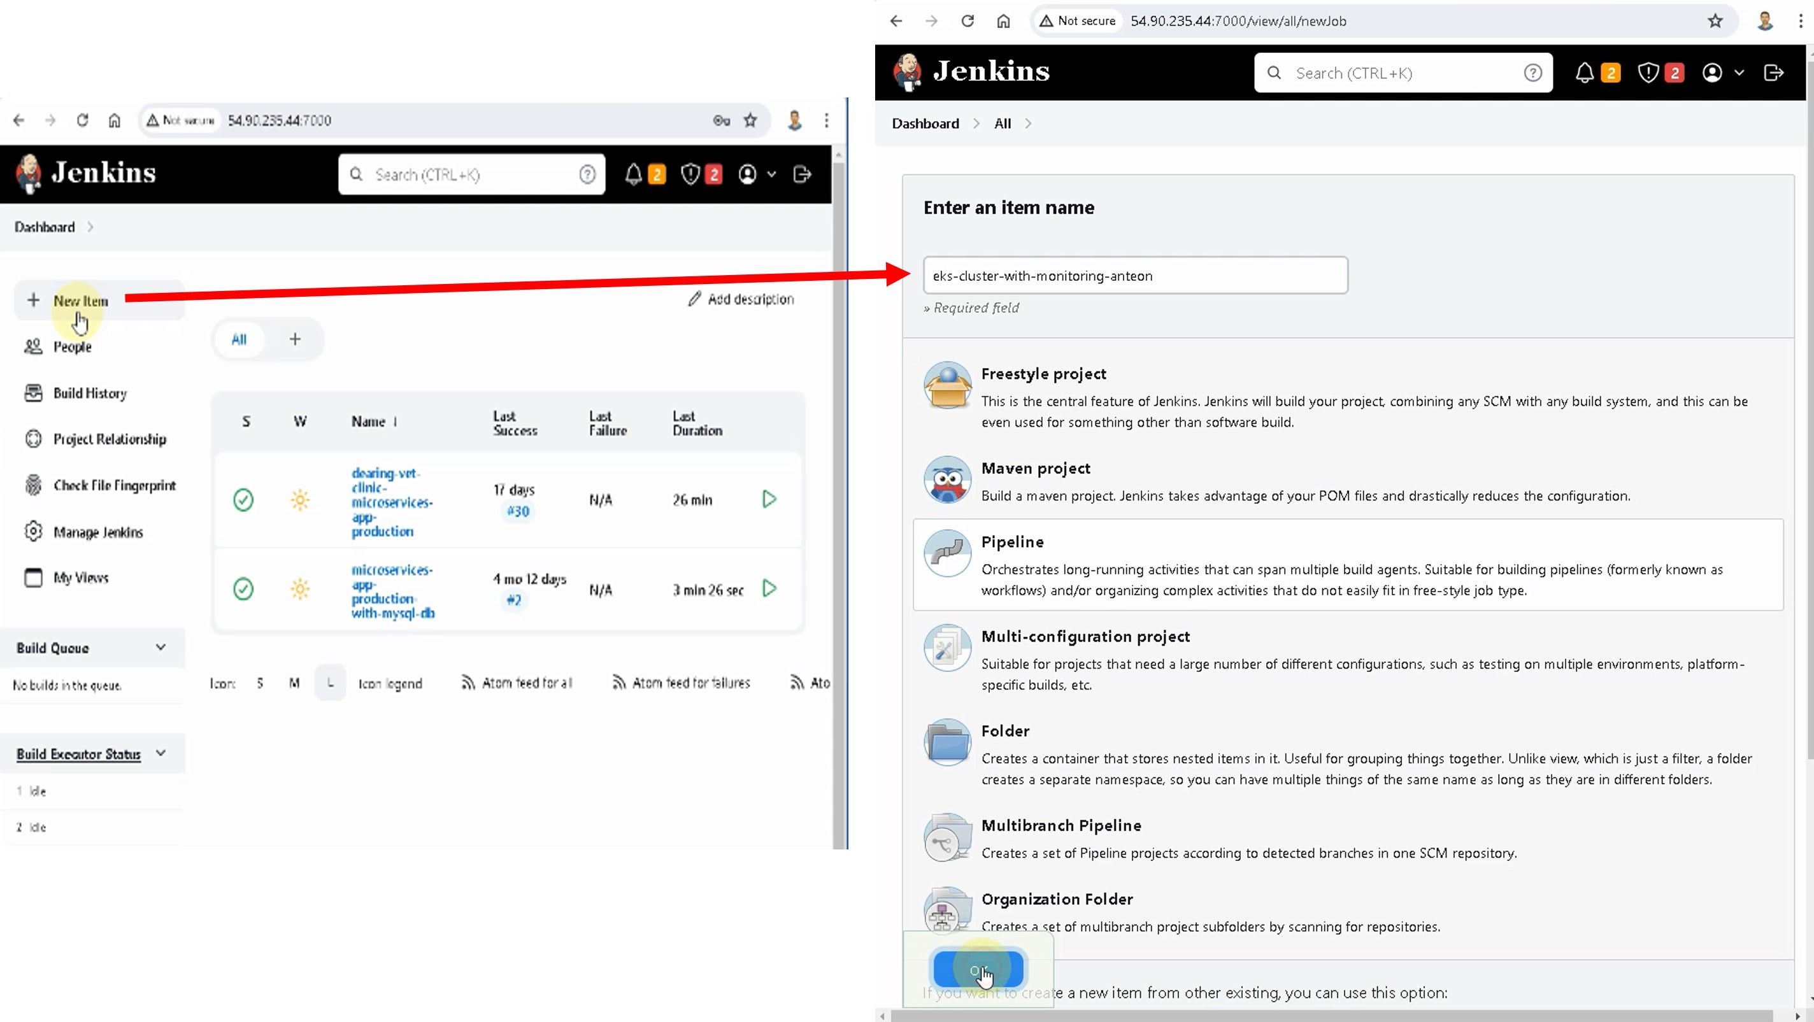Viewport: 1814px width, 1022px height.
Task: Select the Pipeline project type
Action: point(1012,542)
